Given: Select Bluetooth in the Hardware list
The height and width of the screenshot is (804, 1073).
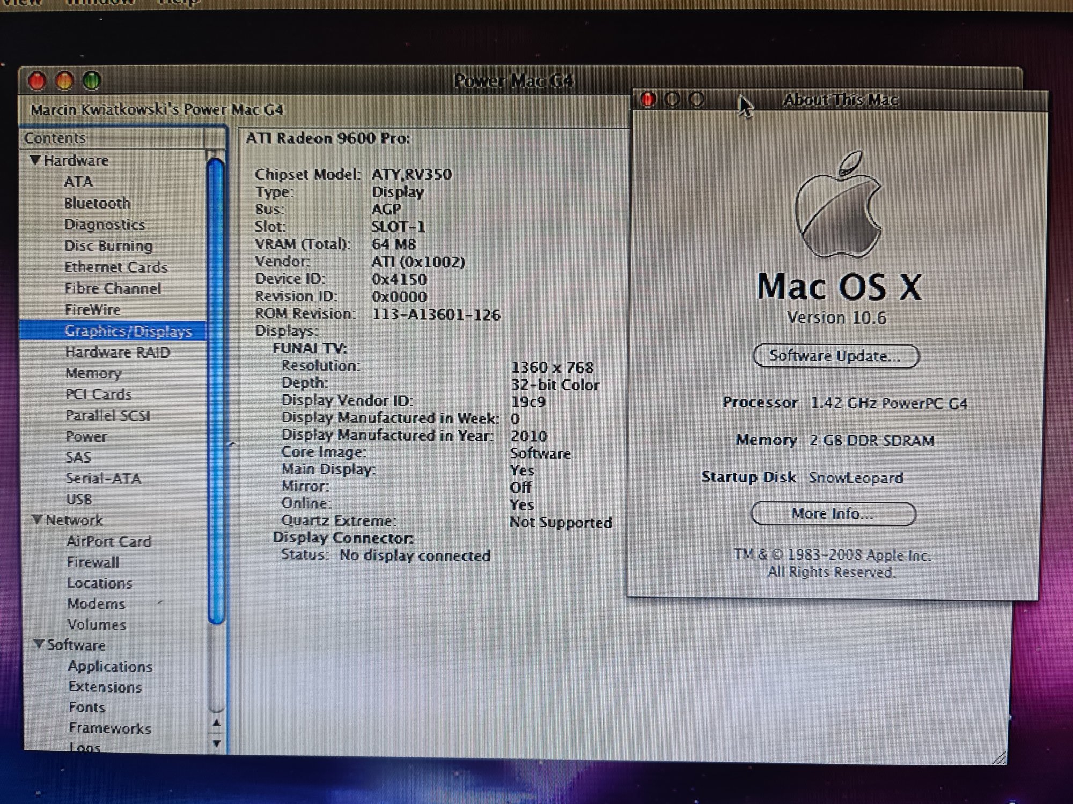Looking at the screenshot, I should pyautogui.click(x=97, y=203).
